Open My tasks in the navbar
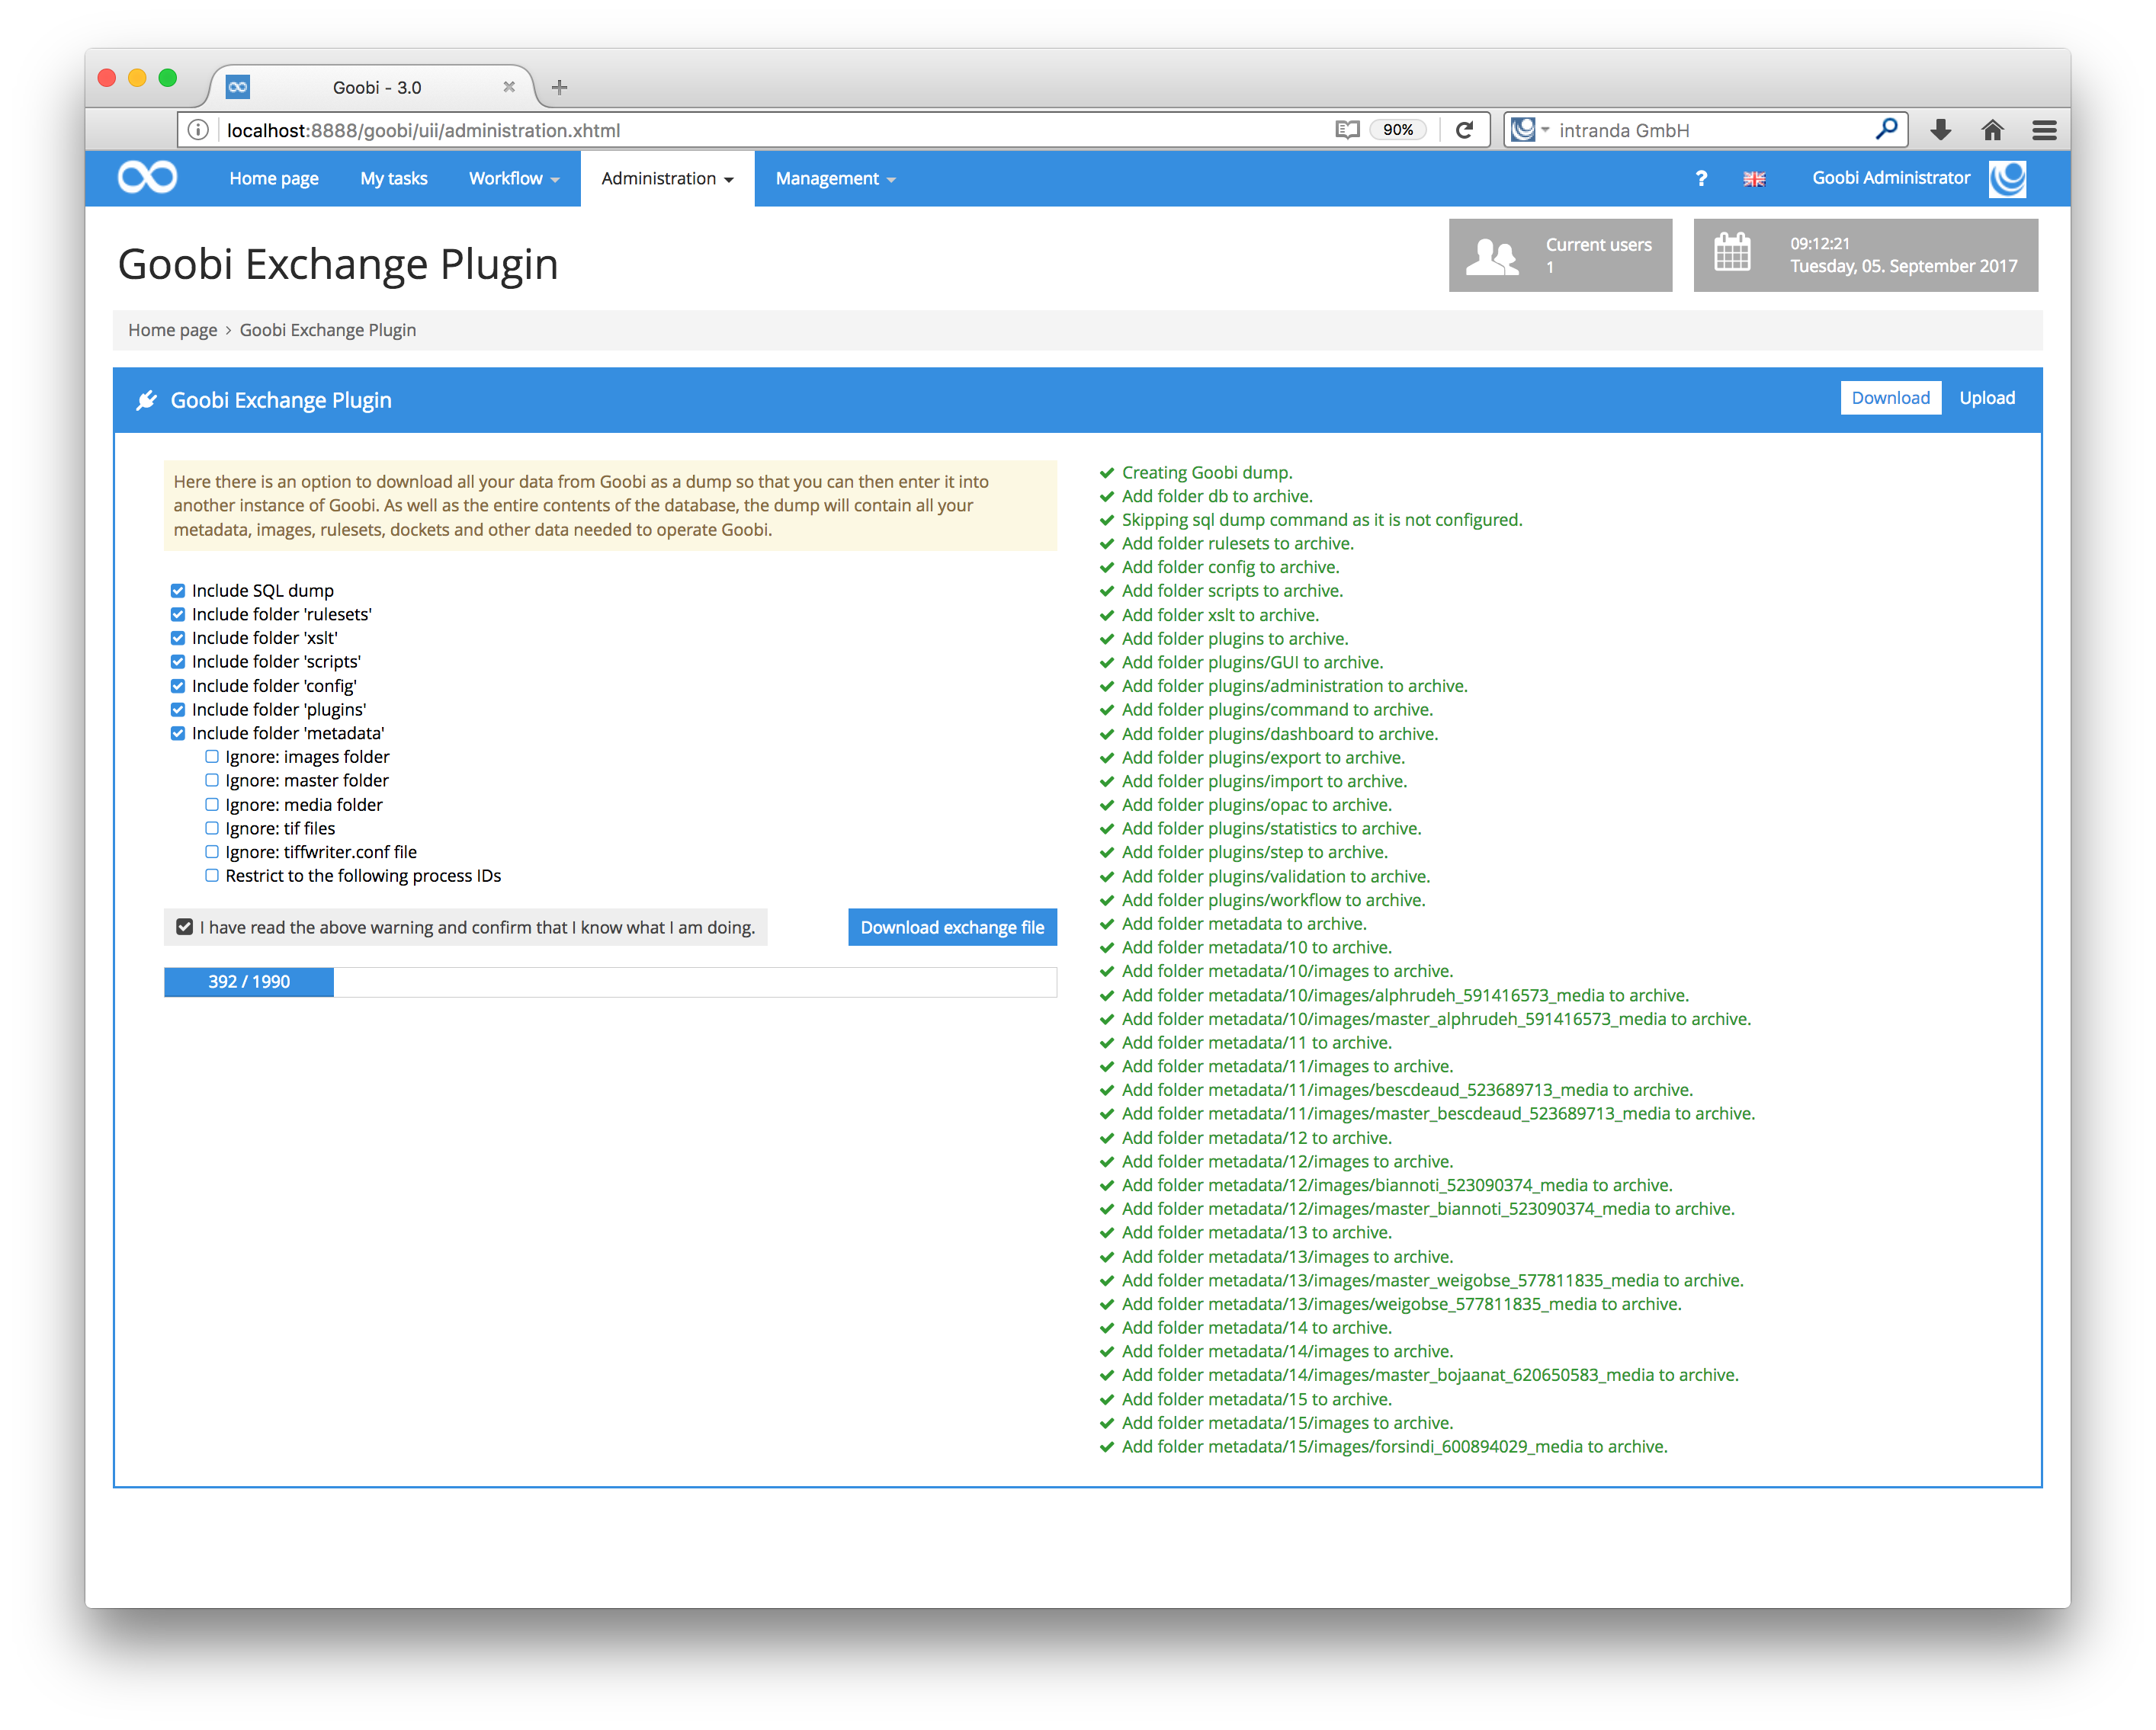2156x1730 pixels. tap(394, 179)
